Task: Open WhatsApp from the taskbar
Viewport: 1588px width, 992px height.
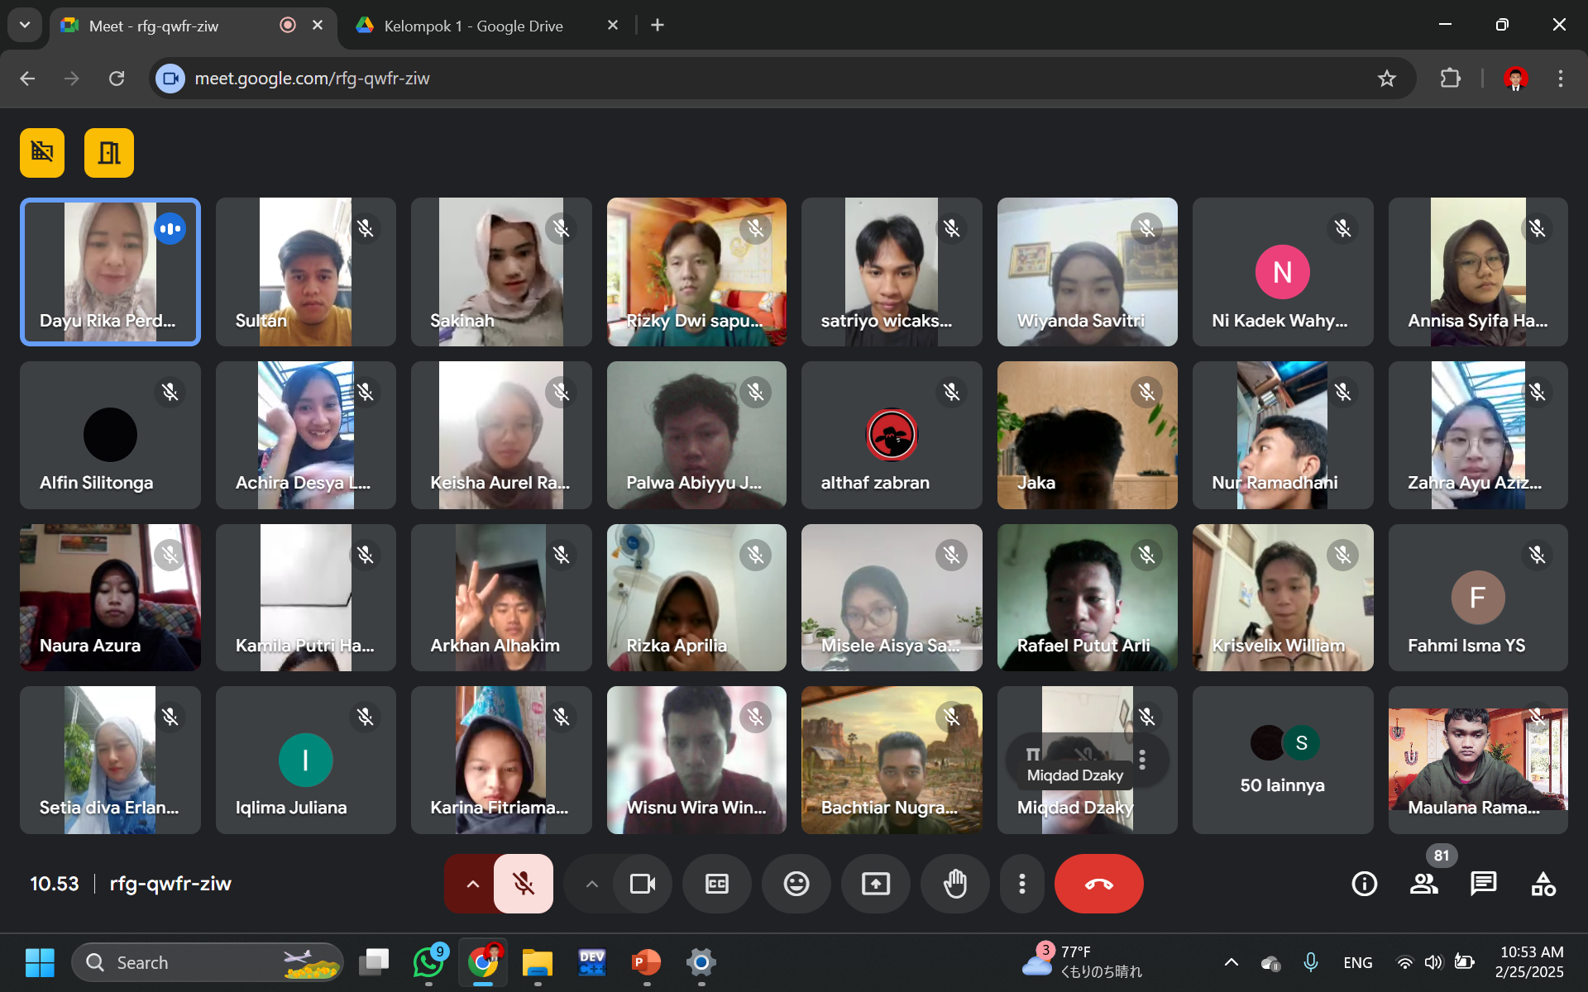Action: click(428, 962)
